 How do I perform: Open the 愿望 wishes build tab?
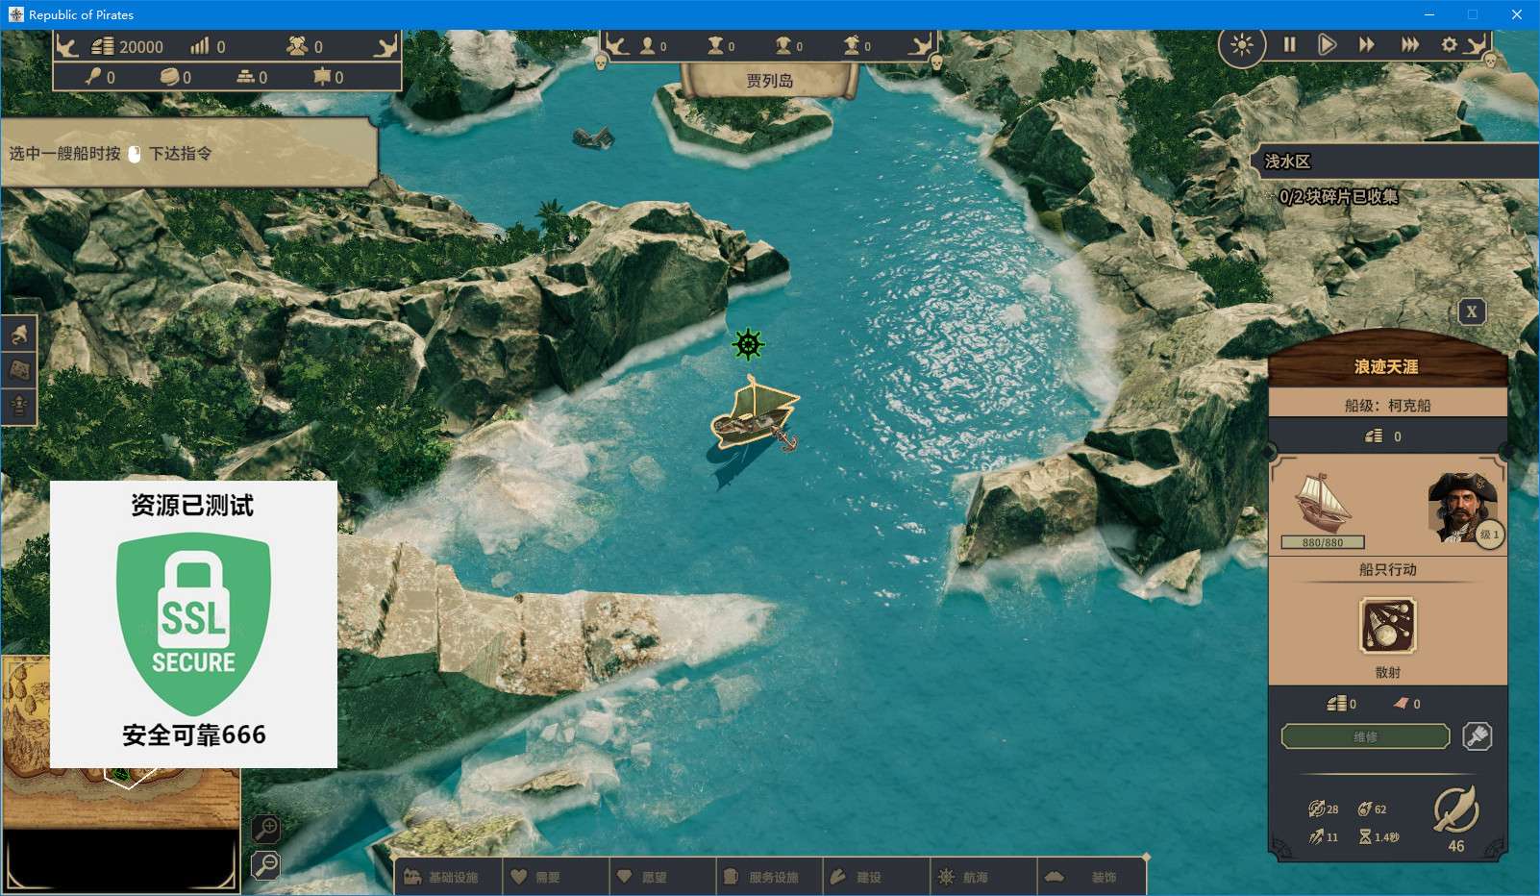tap(661, 877)
